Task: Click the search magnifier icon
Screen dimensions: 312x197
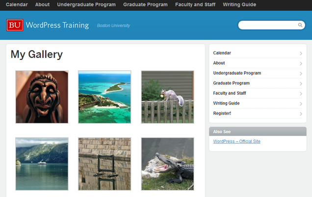Action: click(300, 25)
